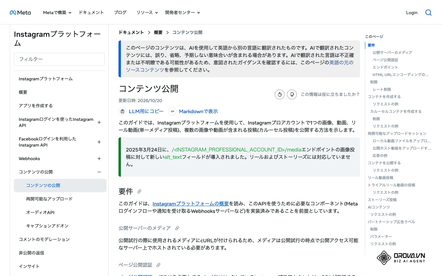Open アプリを作成する sidebar item
442x276 pixels.
pyautogui.click(x=36, y=106)
